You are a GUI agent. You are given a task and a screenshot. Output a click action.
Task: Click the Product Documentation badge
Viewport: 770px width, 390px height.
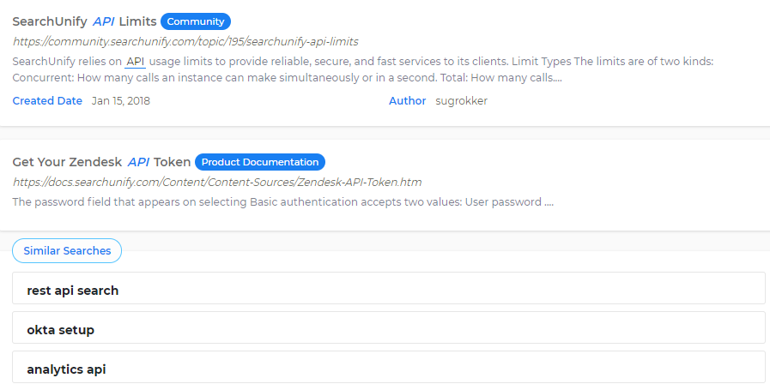point(260,162)
